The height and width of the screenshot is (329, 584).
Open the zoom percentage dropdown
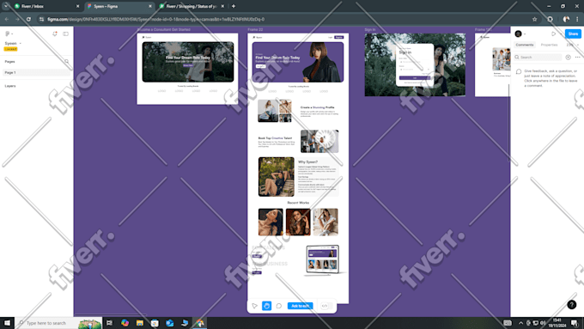[572, 45]
